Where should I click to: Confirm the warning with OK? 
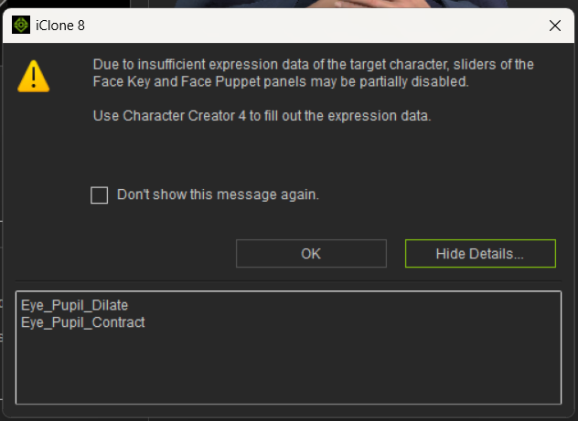tap(311, 254)
